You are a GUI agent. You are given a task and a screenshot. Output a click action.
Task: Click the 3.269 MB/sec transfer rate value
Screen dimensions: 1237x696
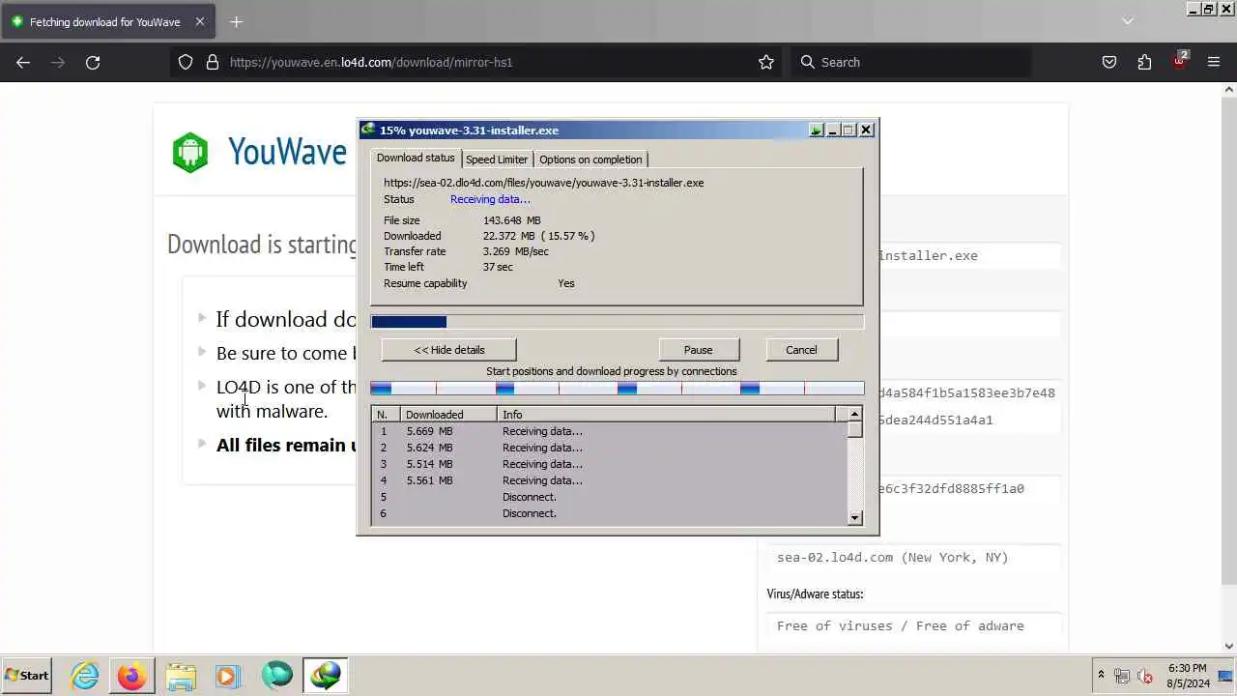[x=515, y=251]
